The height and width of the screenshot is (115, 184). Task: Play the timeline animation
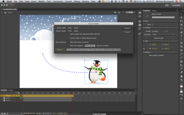(29, 113)
